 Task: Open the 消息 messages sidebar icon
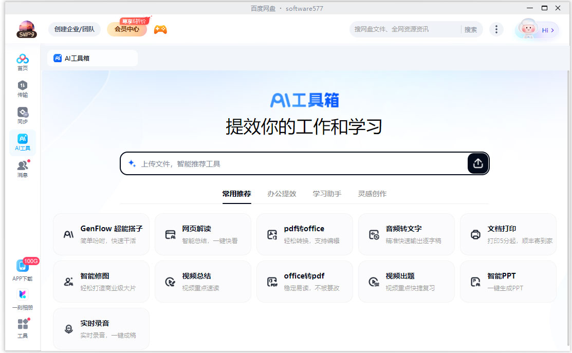(23, 169)
